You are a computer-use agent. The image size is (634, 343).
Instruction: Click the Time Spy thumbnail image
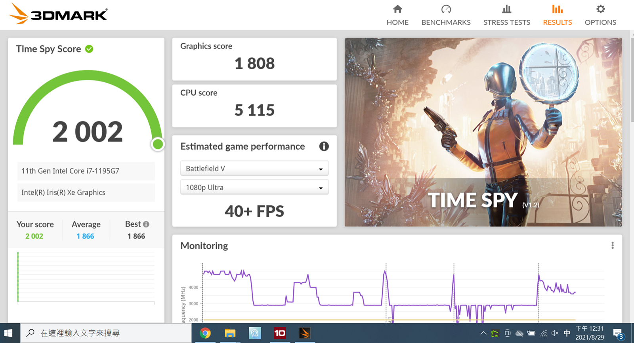pyautogui.click(x=483, y=132)
